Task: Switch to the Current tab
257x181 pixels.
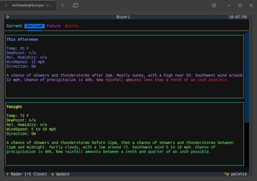Action: tap(14, 26)
